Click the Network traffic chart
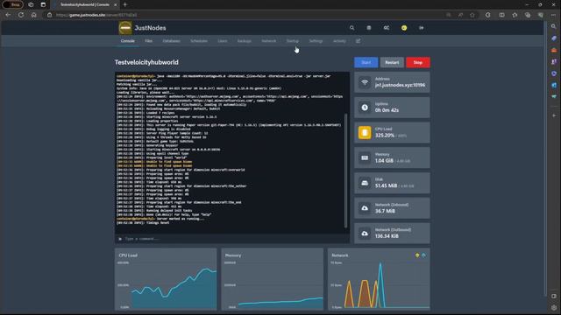 379,279
